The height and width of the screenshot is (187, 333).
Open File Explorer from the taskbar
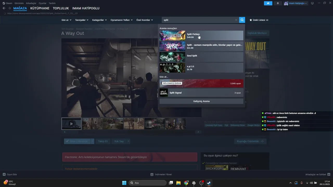tap(178, 183)
